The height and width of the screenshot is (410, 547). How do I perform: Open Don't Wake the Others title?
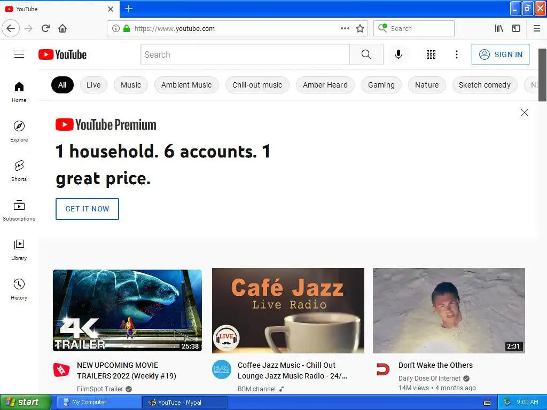435,365
